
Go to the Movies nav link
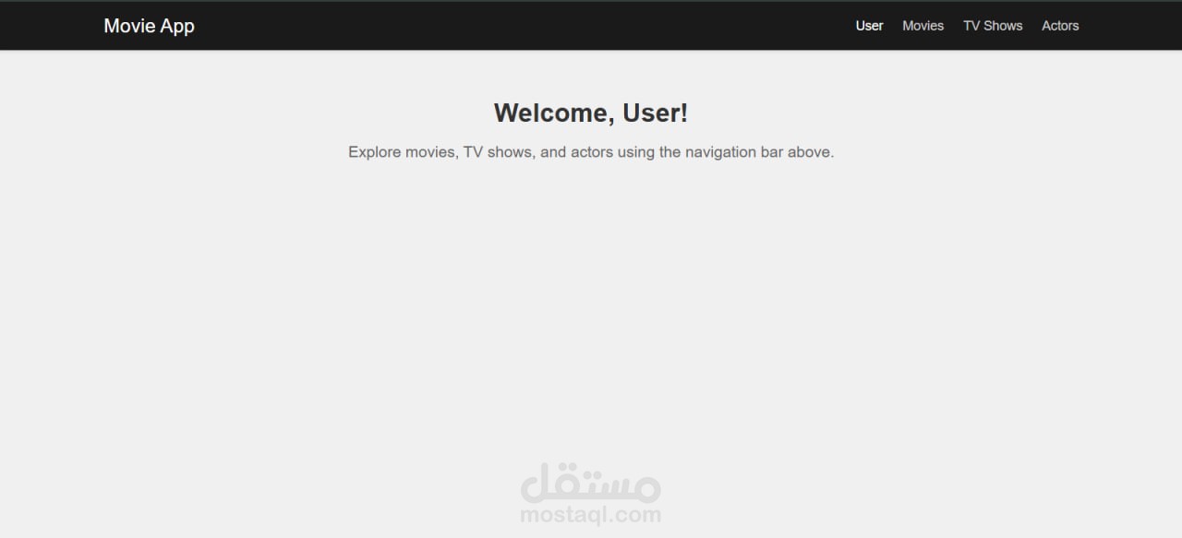(923, 26)
